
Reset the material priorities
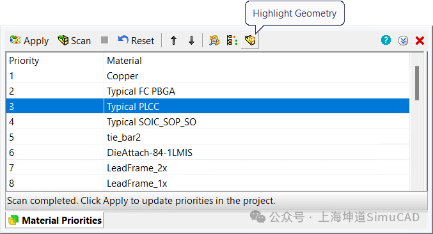136,40
